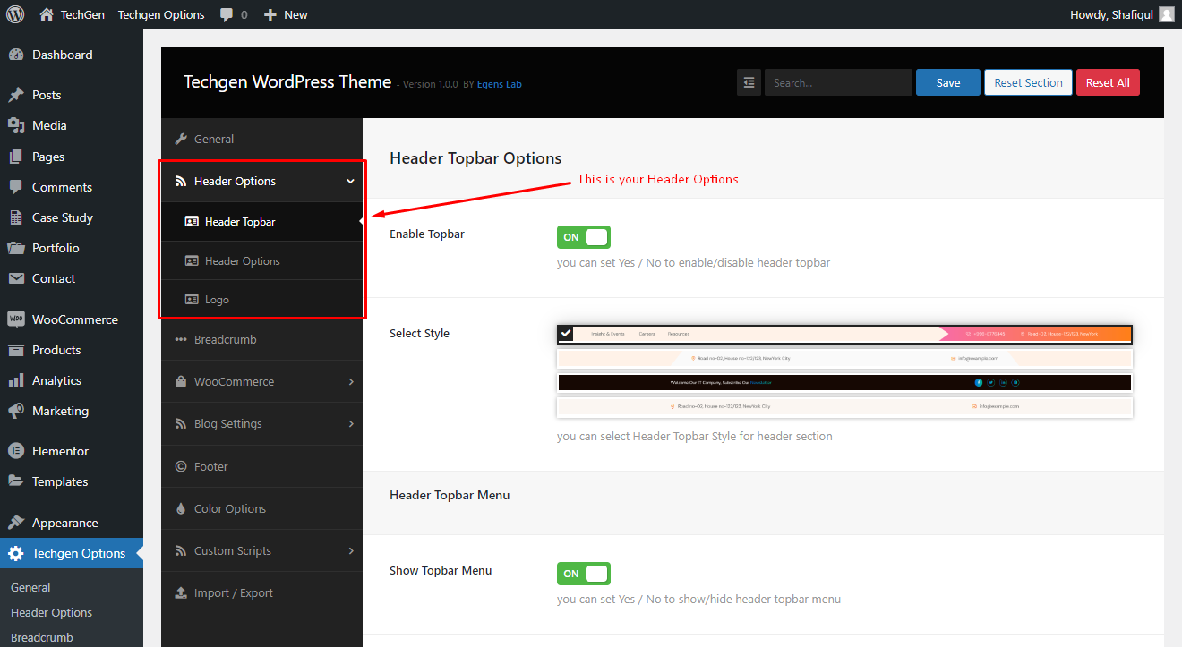Open the Egens Lab link

point(500,84)
